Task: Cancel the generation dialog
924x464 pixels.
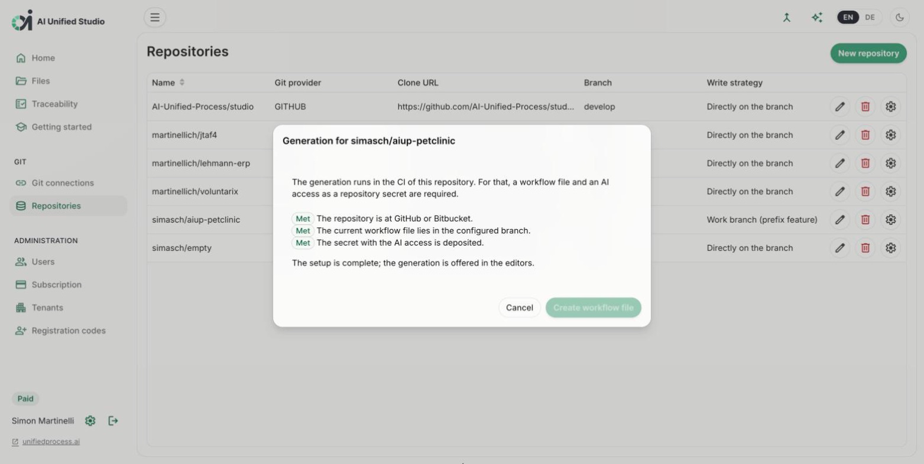Action: click(x=519, y=308)
